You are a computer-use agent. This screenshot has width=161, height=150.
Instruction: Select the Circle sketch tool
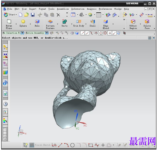72,145
